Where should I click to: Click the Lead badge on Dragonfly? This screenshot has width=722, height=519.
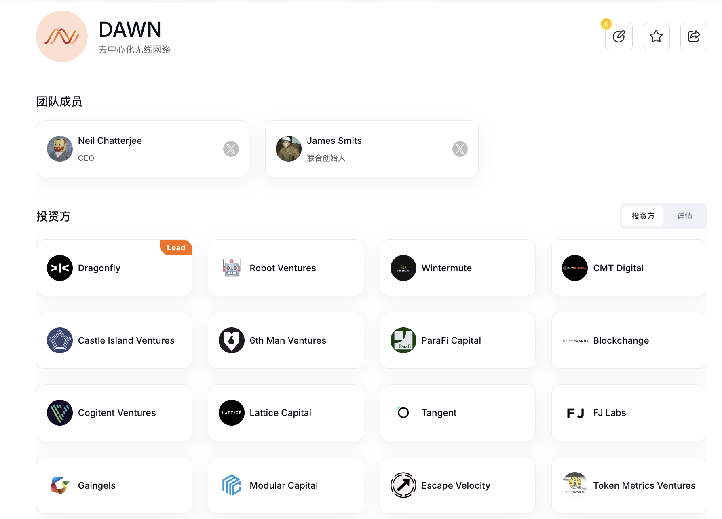(x=176, y=247)
